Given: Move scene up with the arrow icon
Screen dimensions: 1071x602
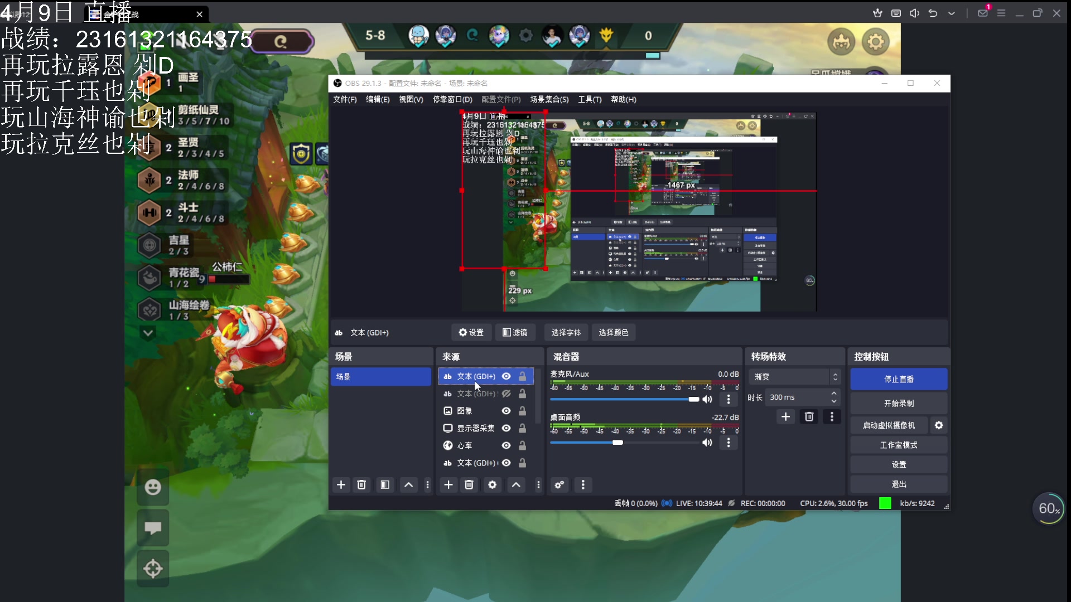Looking at the screenshot, I should (408, 485).
